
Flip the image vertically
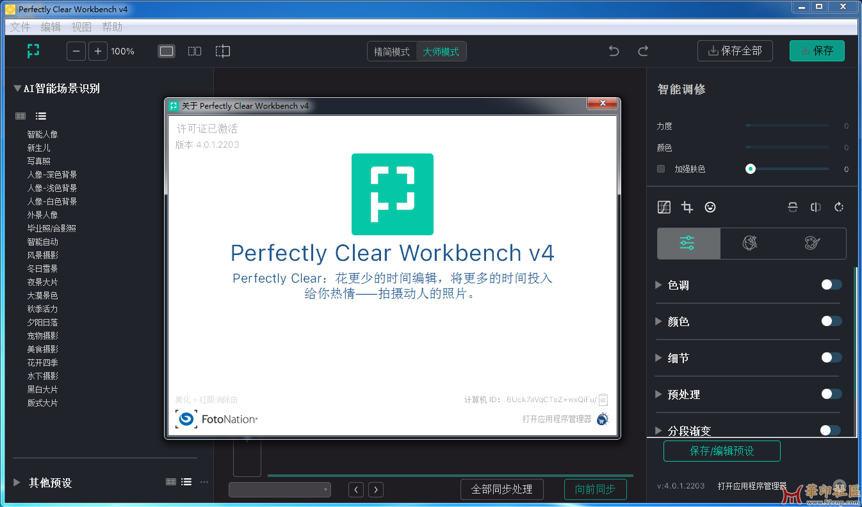tap(793, 207)
